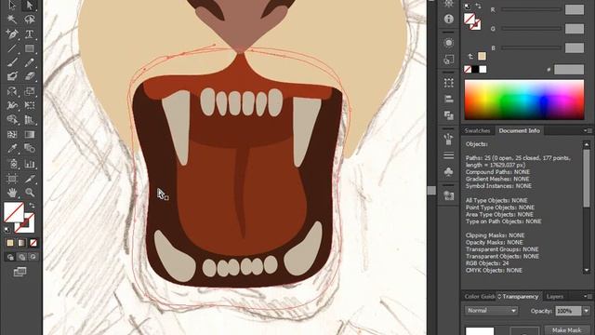The width and height of the screenshot is (595, 335).
Task: Enable Draw Normal mode
Action: 10,257
